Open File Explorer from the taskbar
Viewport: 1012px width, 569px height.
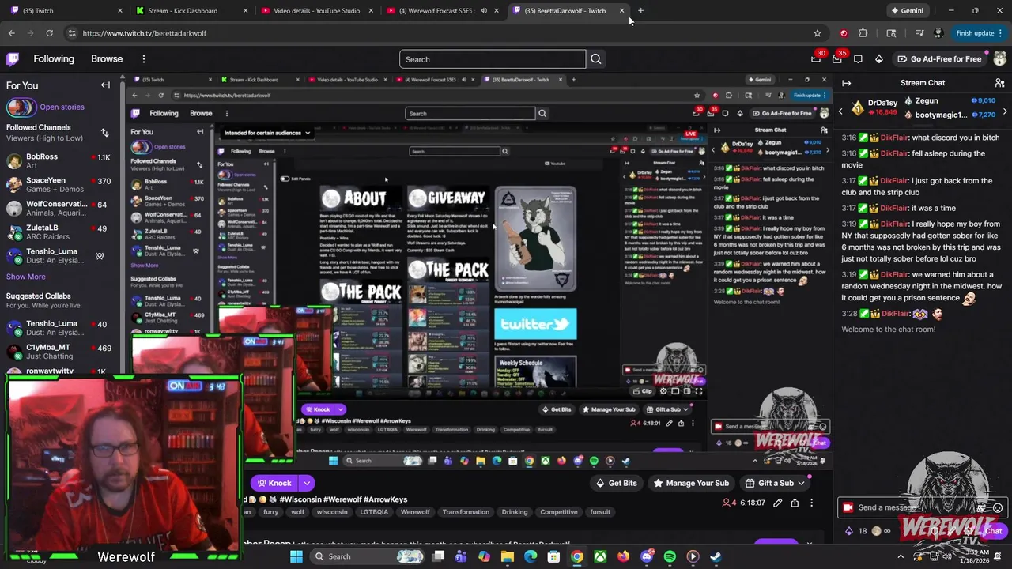pos(508,556)
